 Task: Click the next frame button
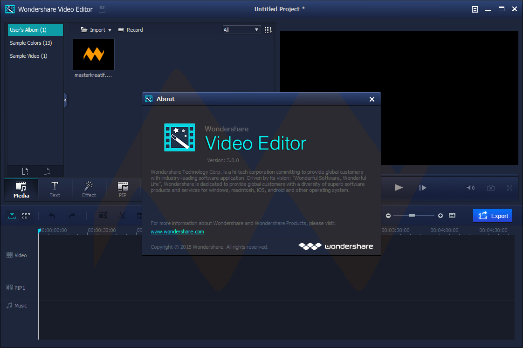pyautogui.click(x=423, y=188)
